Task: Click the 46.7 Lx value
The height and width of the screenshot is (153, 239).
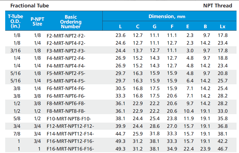Action: [223, 149]
